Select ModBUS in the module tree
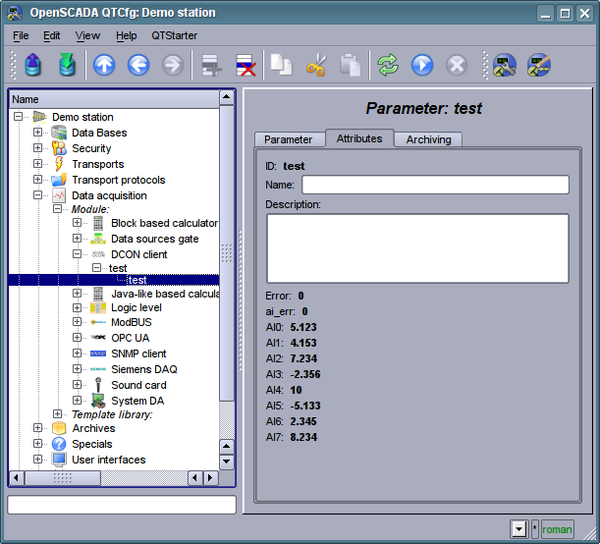The width and height of the screenshot is (600, 544). (131, 322)
